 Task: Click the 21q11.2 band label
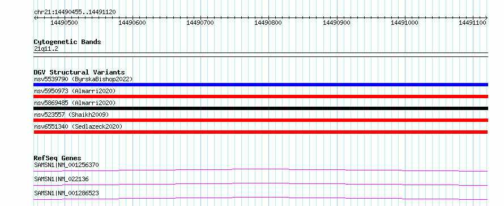[x=46, y=49]
